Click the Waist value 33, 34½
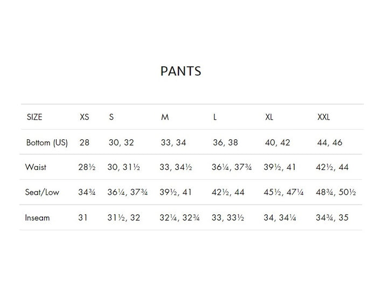Screen dimensions: 388x293 pyautogui.click(x=176, y=167)
